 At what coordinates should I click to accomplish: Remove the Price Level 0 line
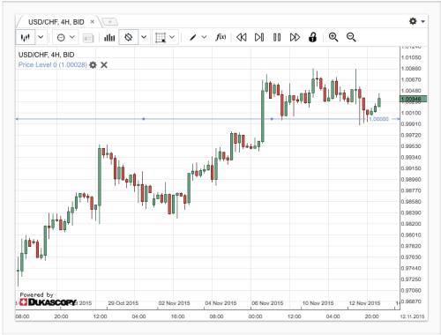pos(104,64)
